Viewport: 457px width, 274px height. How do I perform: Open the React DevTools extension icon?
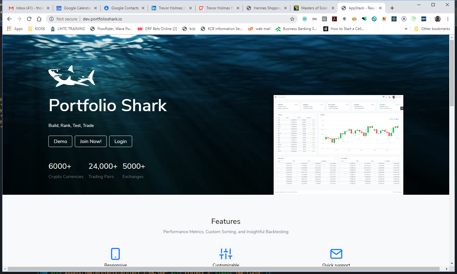[394, 19]
